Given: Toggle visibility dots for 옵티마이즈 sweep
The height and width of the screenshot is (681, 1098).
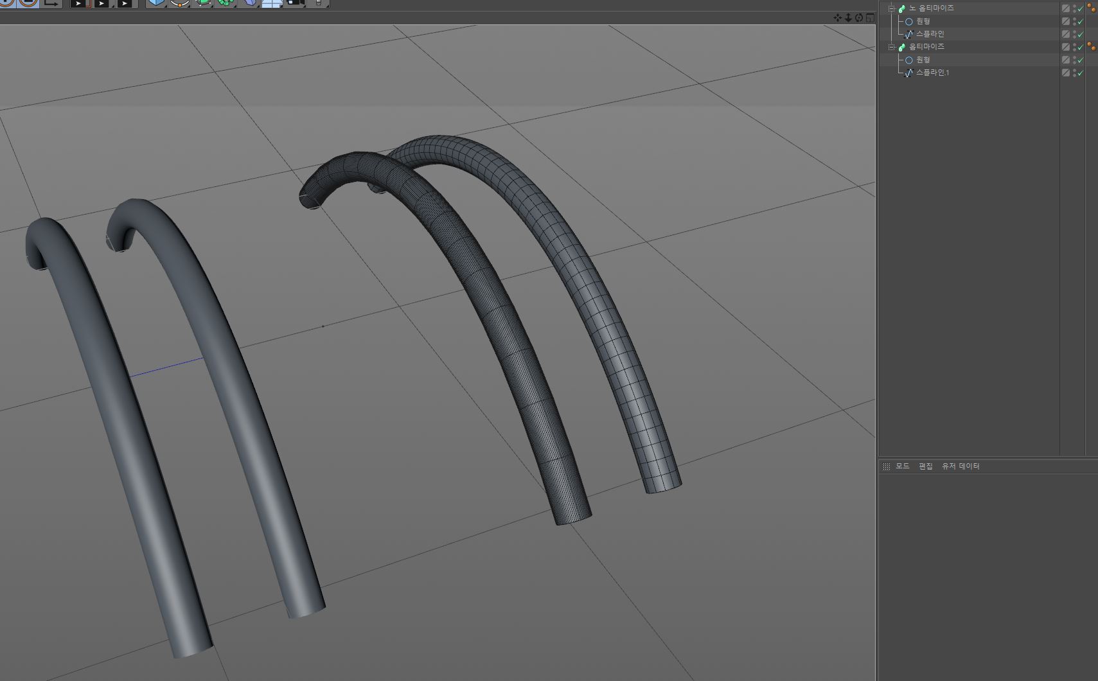Looking at the screenshot, I should tap(1074, 47).
